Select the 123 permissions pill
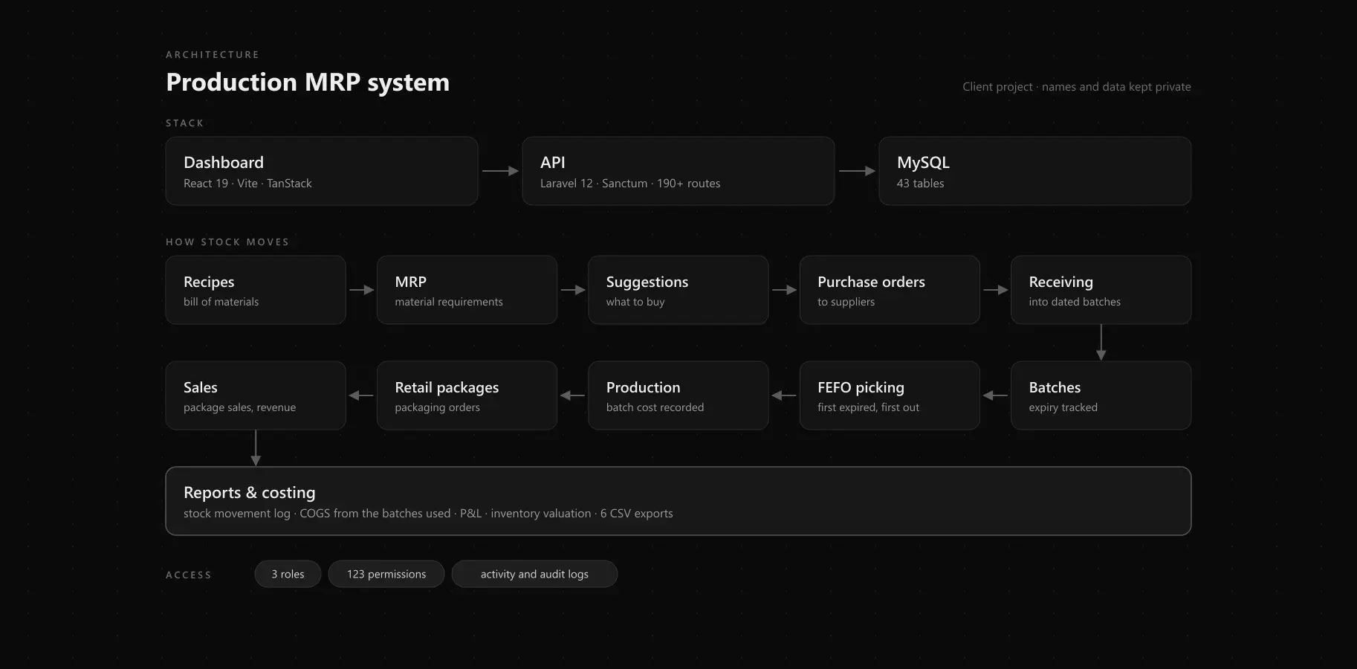This screenshot has width=1357, height=669. pos(386,574)
